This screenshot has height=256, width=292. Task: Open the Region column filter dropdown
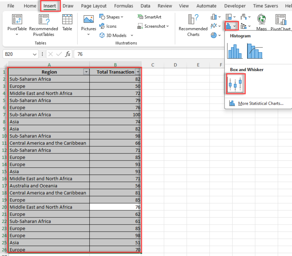(86, 72)
